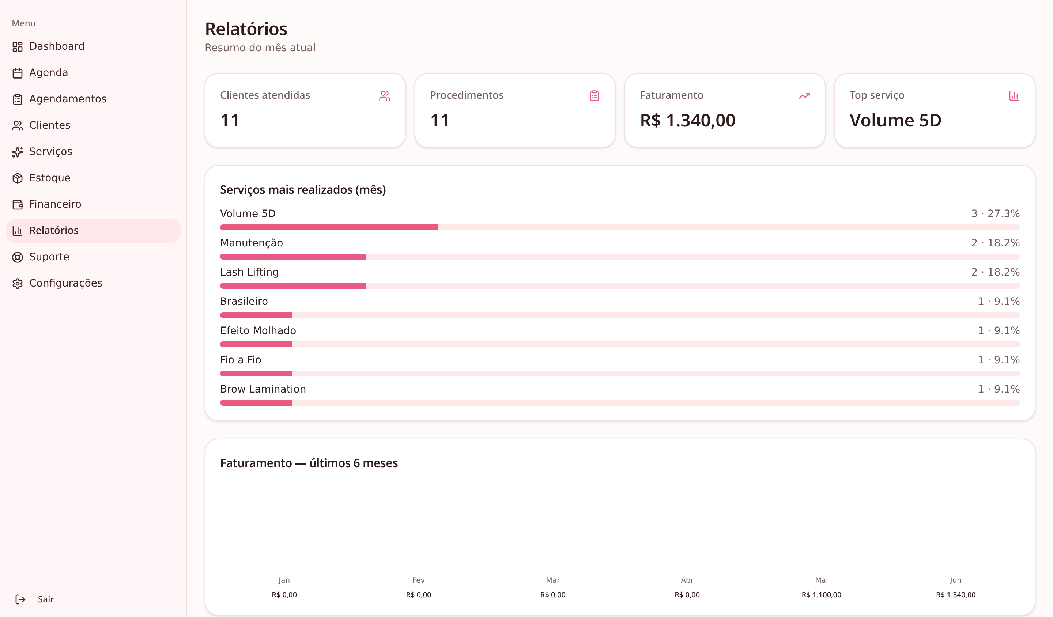
Task: Click the Relatórios page heading
Action: tap(246, 29)
